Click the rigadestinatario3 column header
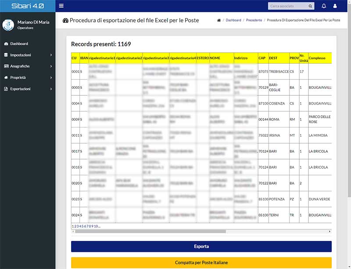The height and width of the screenshot is (269, 351). pyautogui.click(x=156, y=58)
